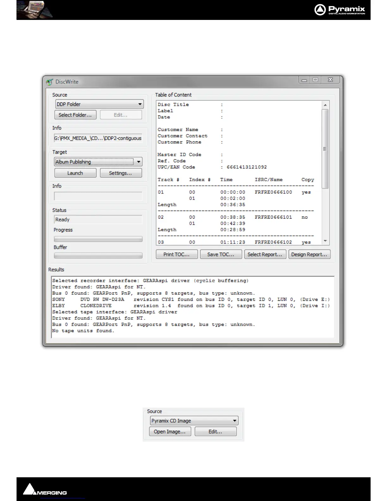The width and height of the screenshot is (387, 501).
Task: Click the Pyramix logo in the header
Action: click(340, 10)
